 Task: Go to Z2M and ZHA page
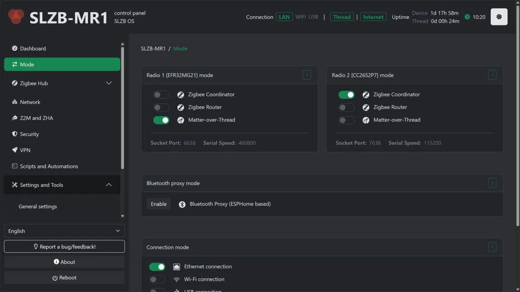62,118
